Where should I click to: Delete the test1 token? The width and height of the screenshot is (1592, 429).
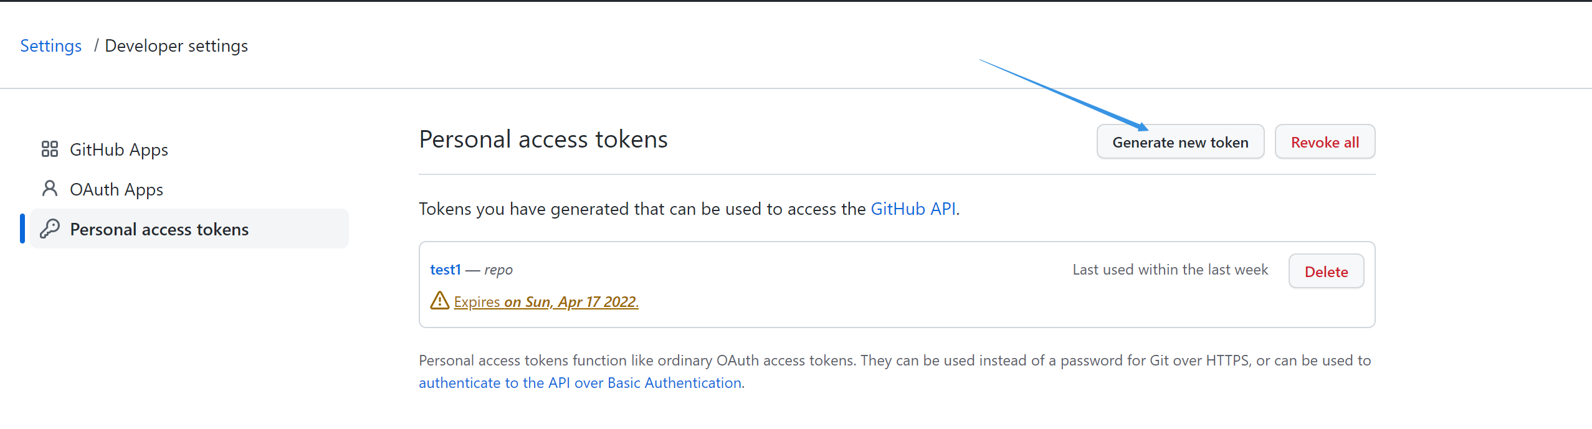tap(1326, 271)
